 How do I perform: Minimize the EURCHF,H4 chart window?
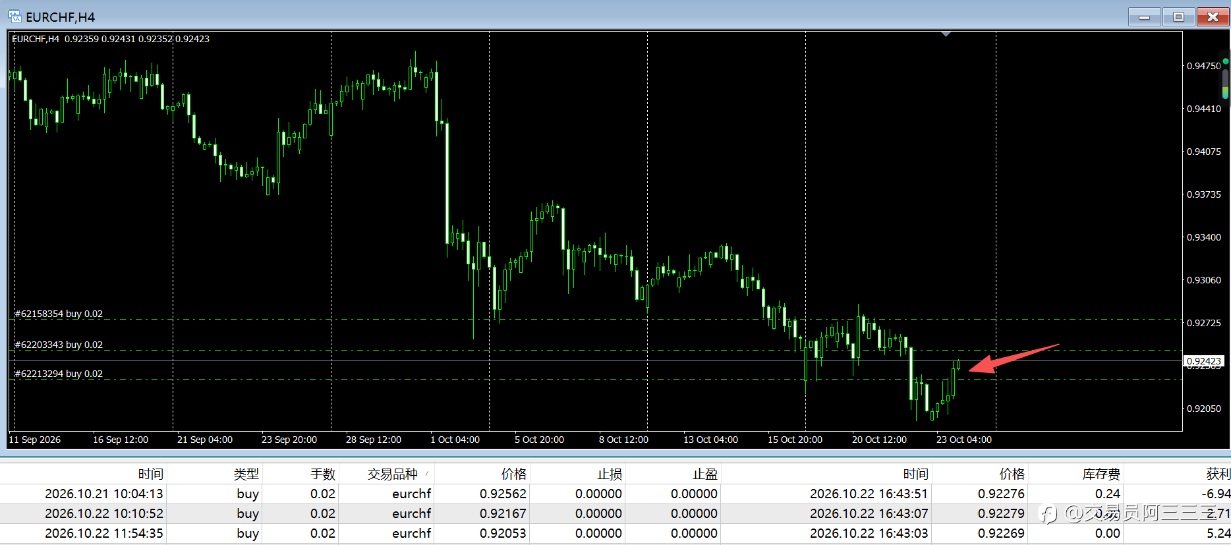point(1145,17)
